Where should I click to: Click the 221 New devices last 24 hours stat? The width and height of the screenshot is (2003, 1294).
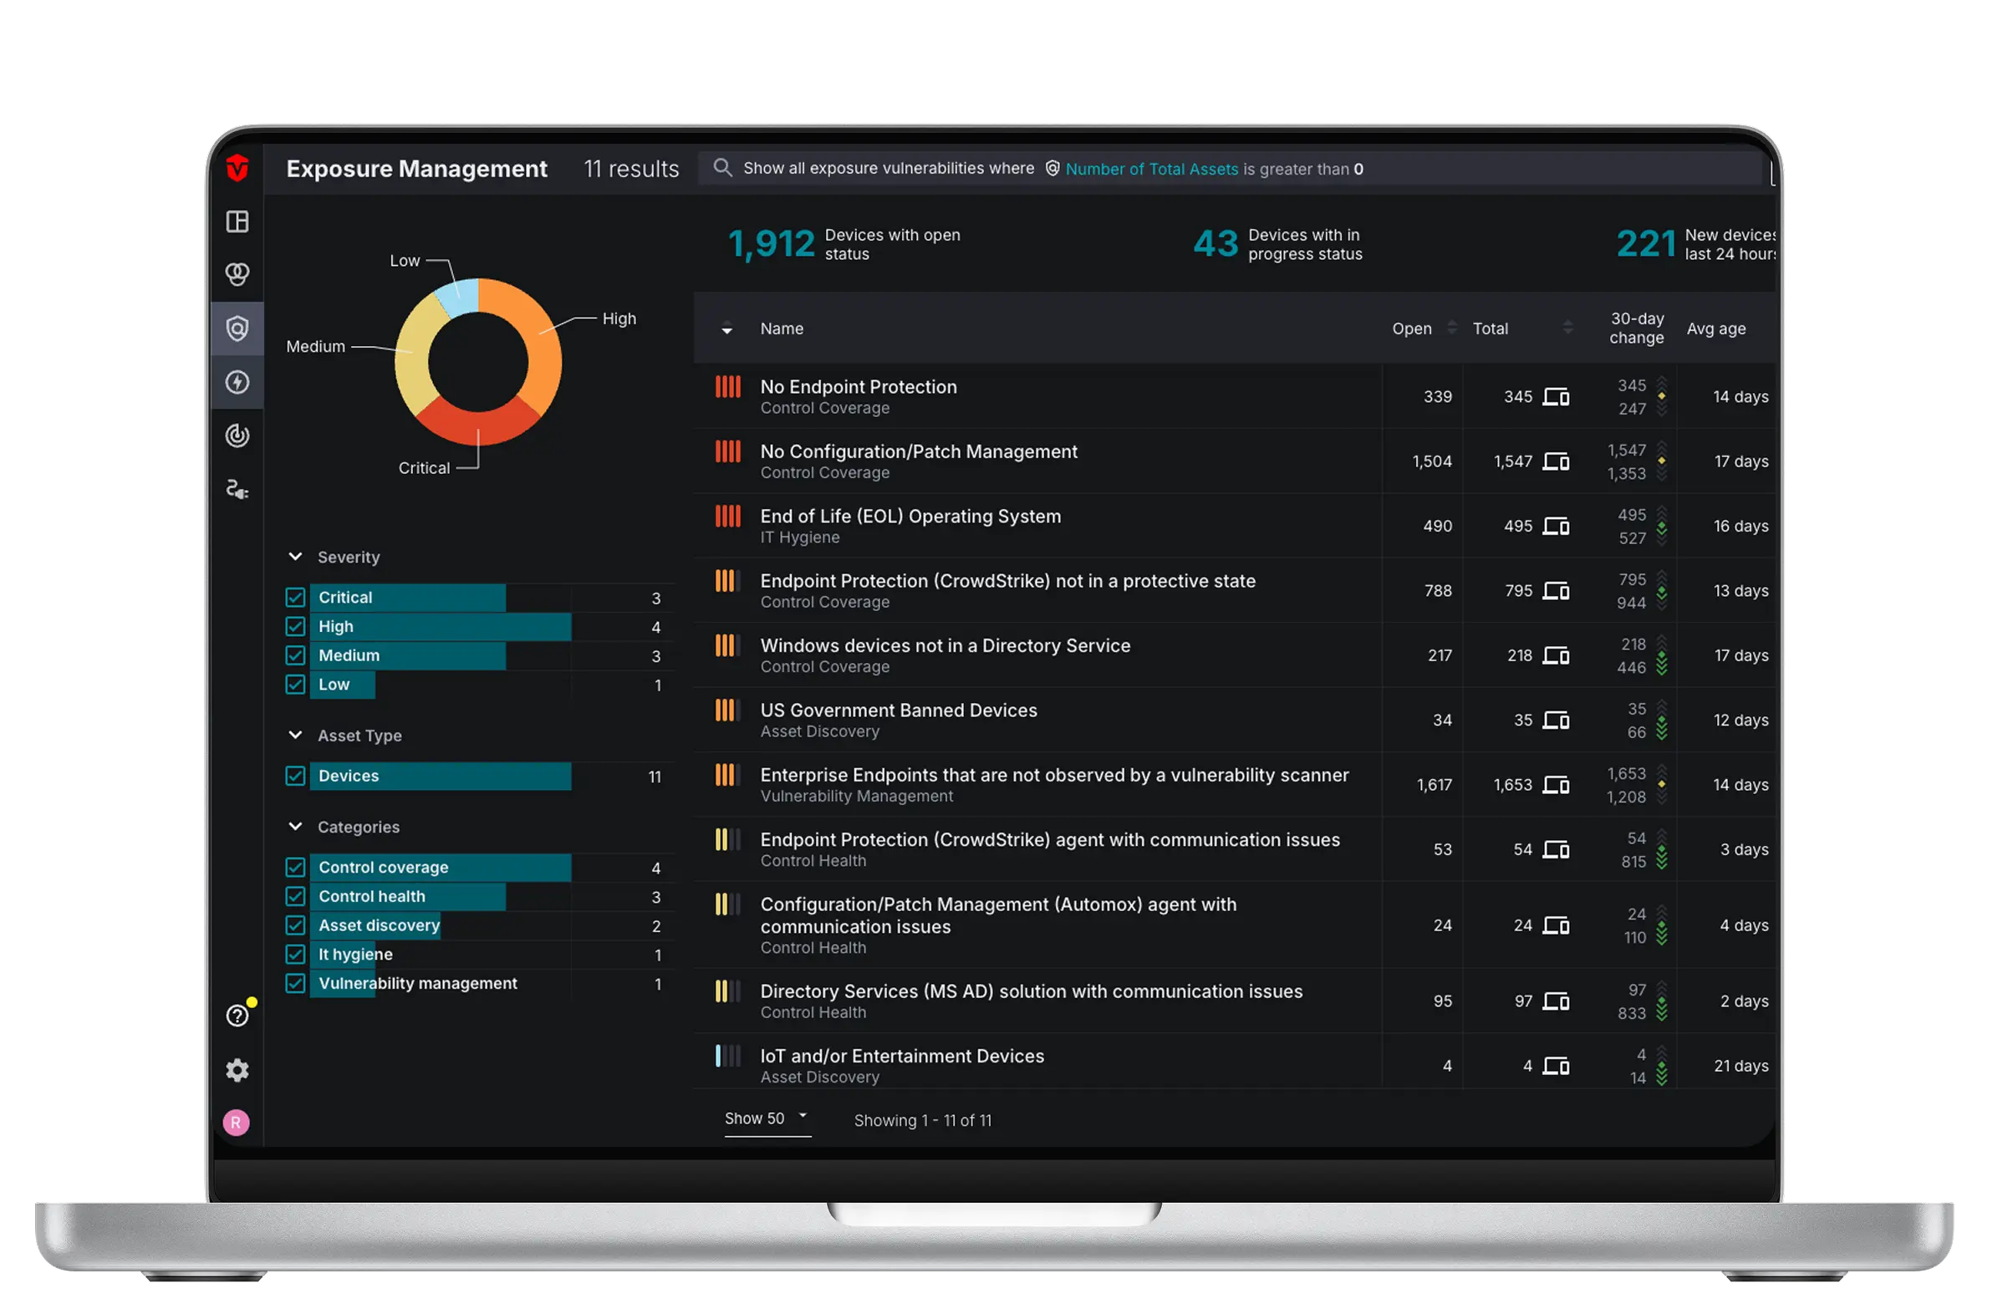coord(1695,244)
